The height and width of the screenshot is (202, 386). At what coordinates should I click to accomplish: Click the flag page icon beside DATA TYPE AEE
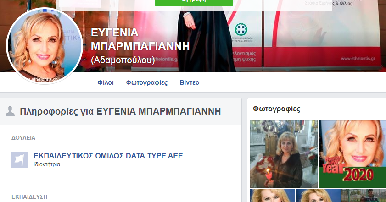pyautogui.click(x=20, y=160)
